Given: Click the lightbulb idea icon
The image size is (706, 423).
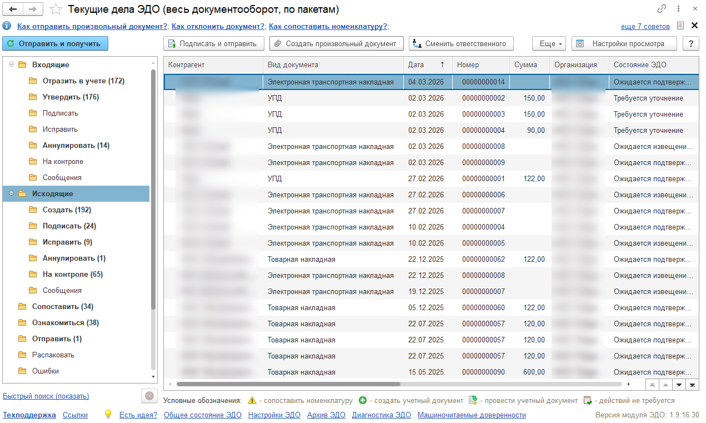Looking at the screenshot, I should pos(108,415).
